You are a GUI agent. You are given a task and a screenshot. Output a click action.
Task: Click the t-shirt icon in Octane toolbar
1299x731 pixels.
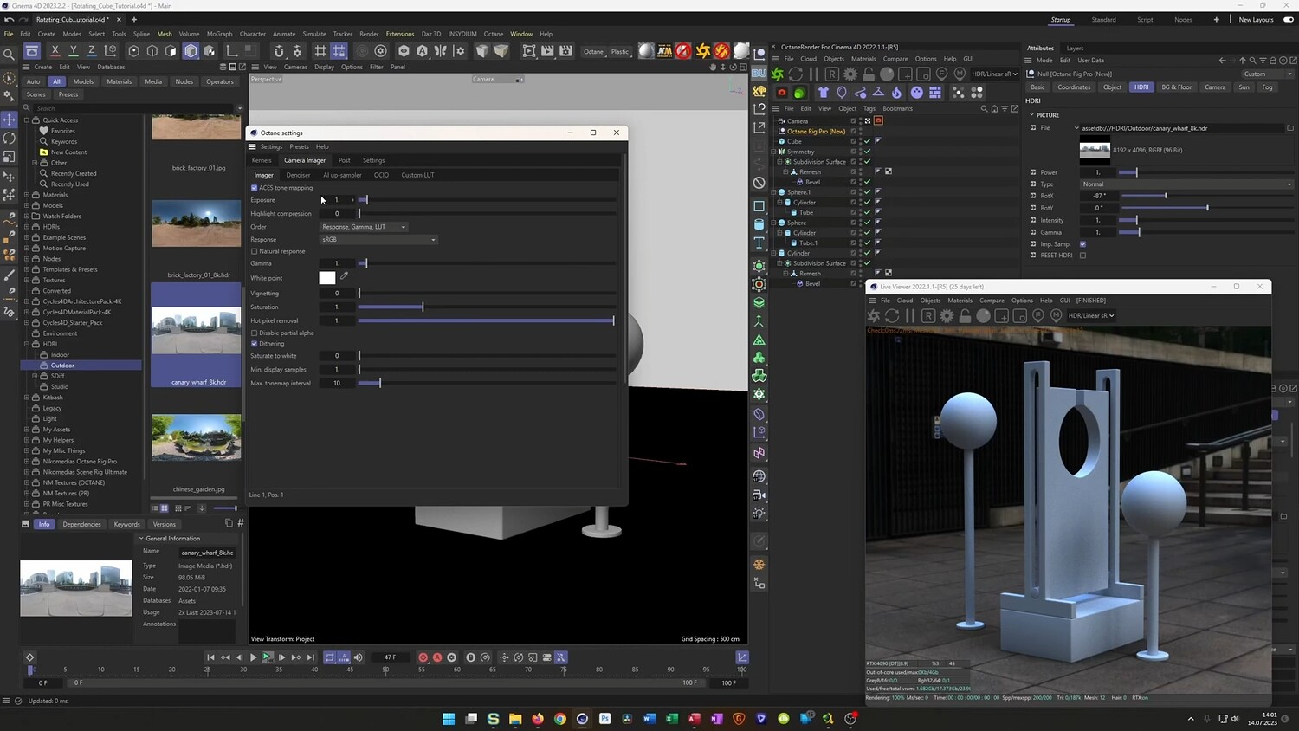tap(823, 93)
